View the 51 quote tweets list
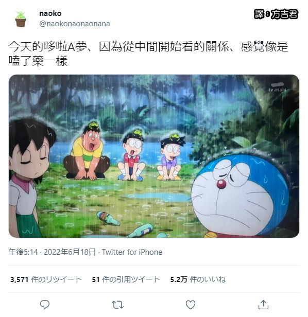Viewport: 308px width, 317px height. tap(126, 279)
